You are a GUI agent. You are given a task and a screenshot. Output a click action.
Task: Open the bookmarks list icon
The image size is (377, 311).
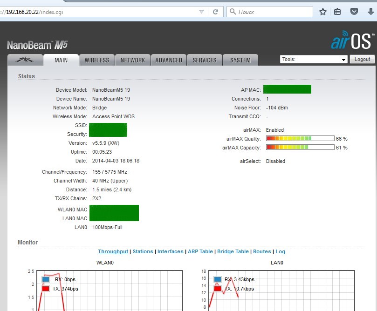pos(337,12)
